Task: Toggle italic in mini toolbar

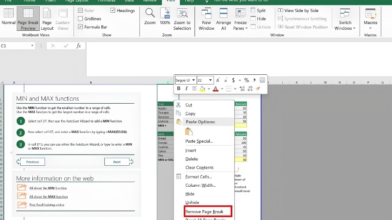Action: [186, 88]
